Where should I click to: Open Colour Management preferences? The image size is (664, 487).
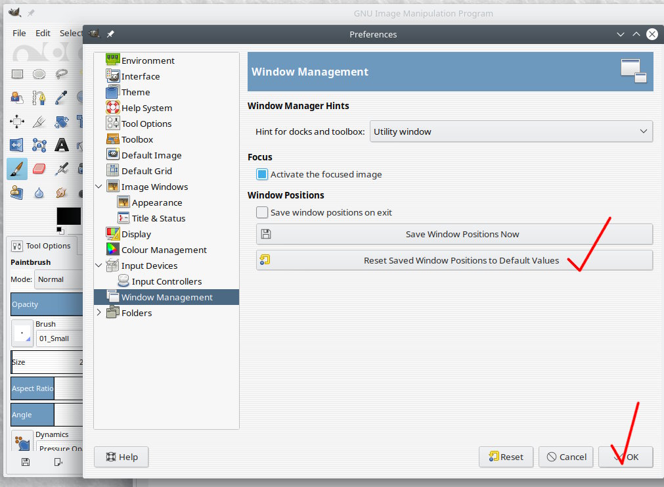pyautogui.click(x=164, y=250)
